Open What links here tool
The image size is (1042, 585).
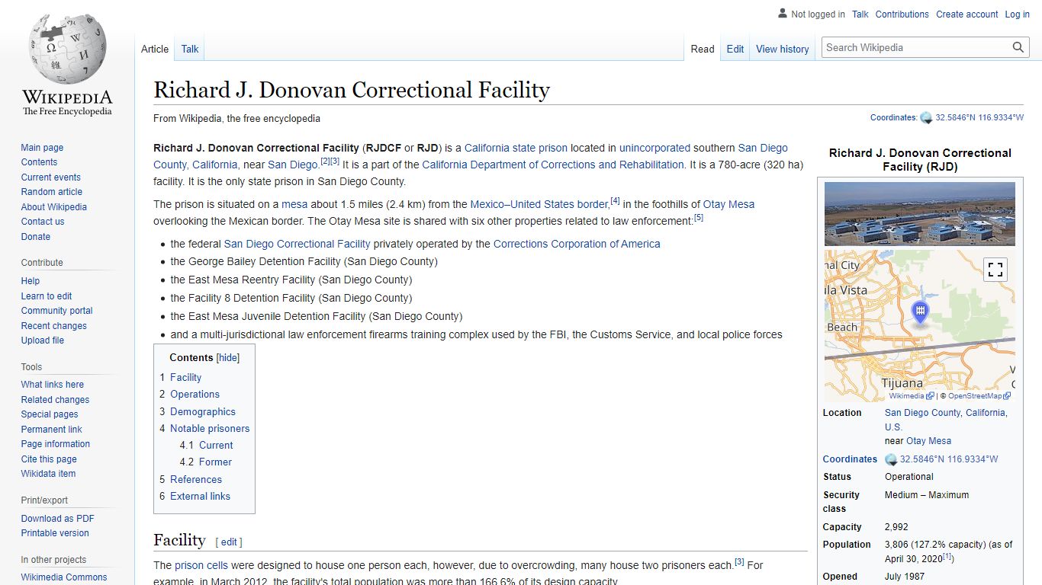tap(53, 385)
